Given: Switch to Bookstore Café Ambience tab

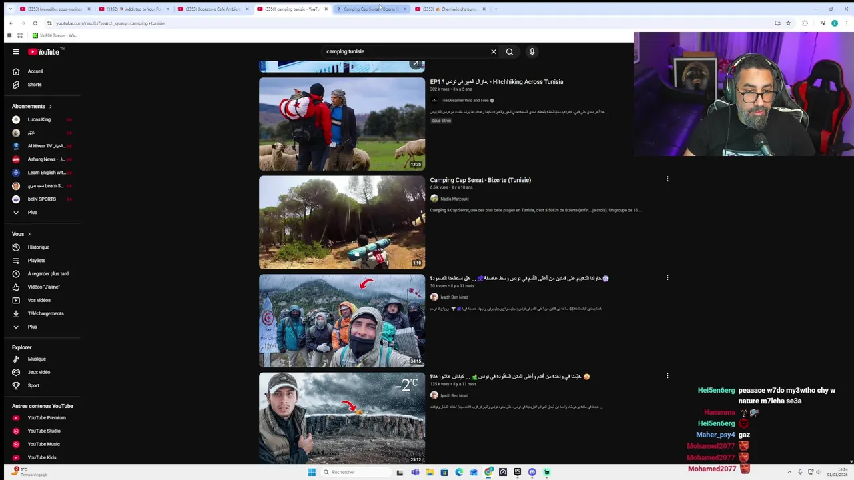Looking at the screenshot, I should coord(211,9).
